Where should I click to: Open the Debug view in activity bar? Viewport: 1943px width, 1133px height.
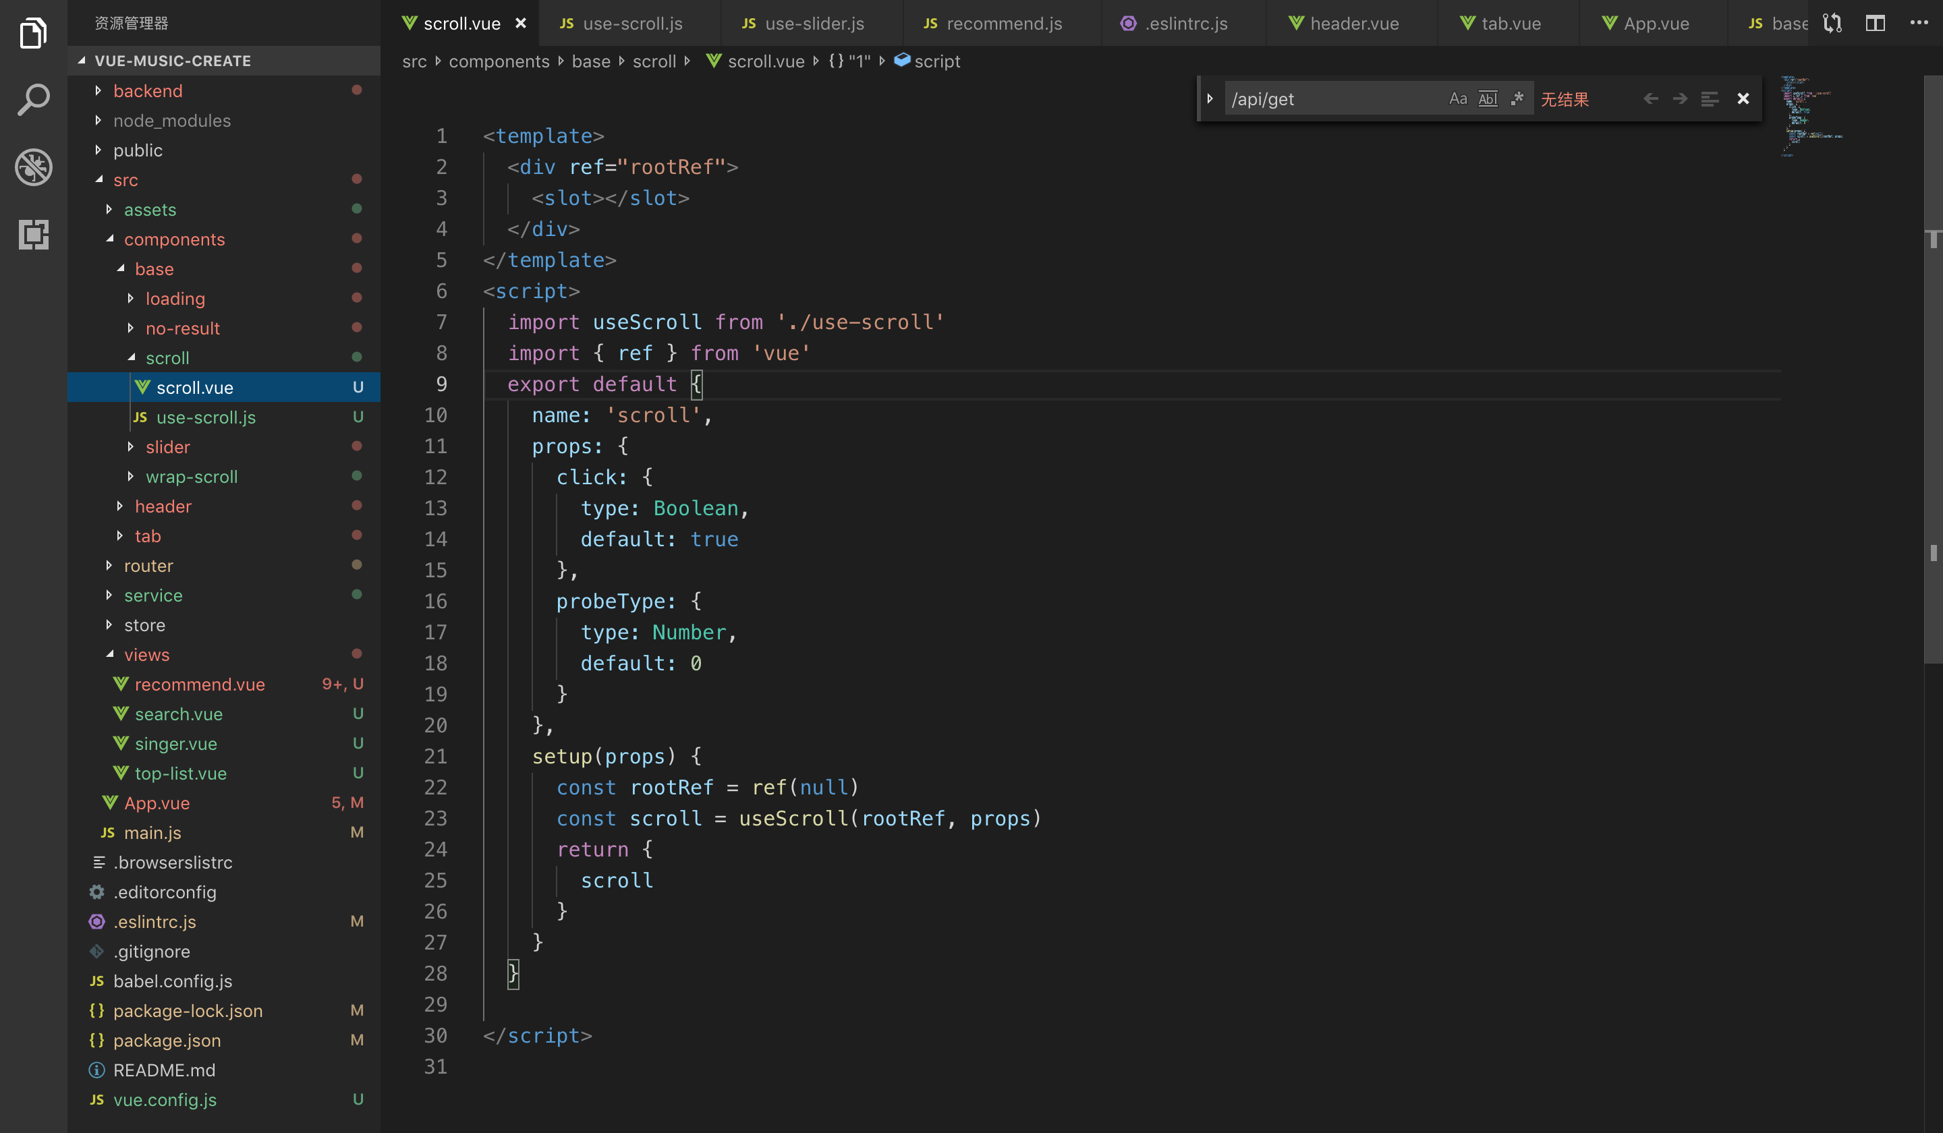[33, 167]
